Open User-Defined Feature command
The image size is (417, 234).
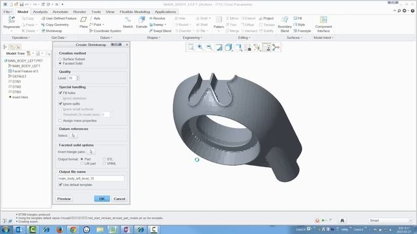click(x=59, y=18)
